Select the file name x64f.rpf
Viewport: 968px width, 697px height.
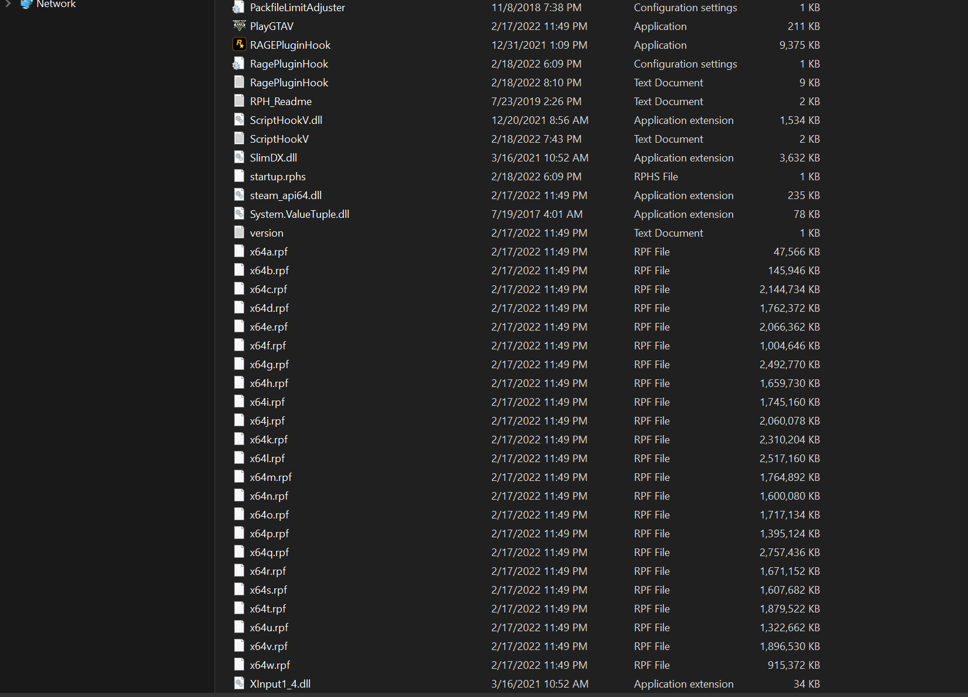pyautogui.click(x=268, y=346)
